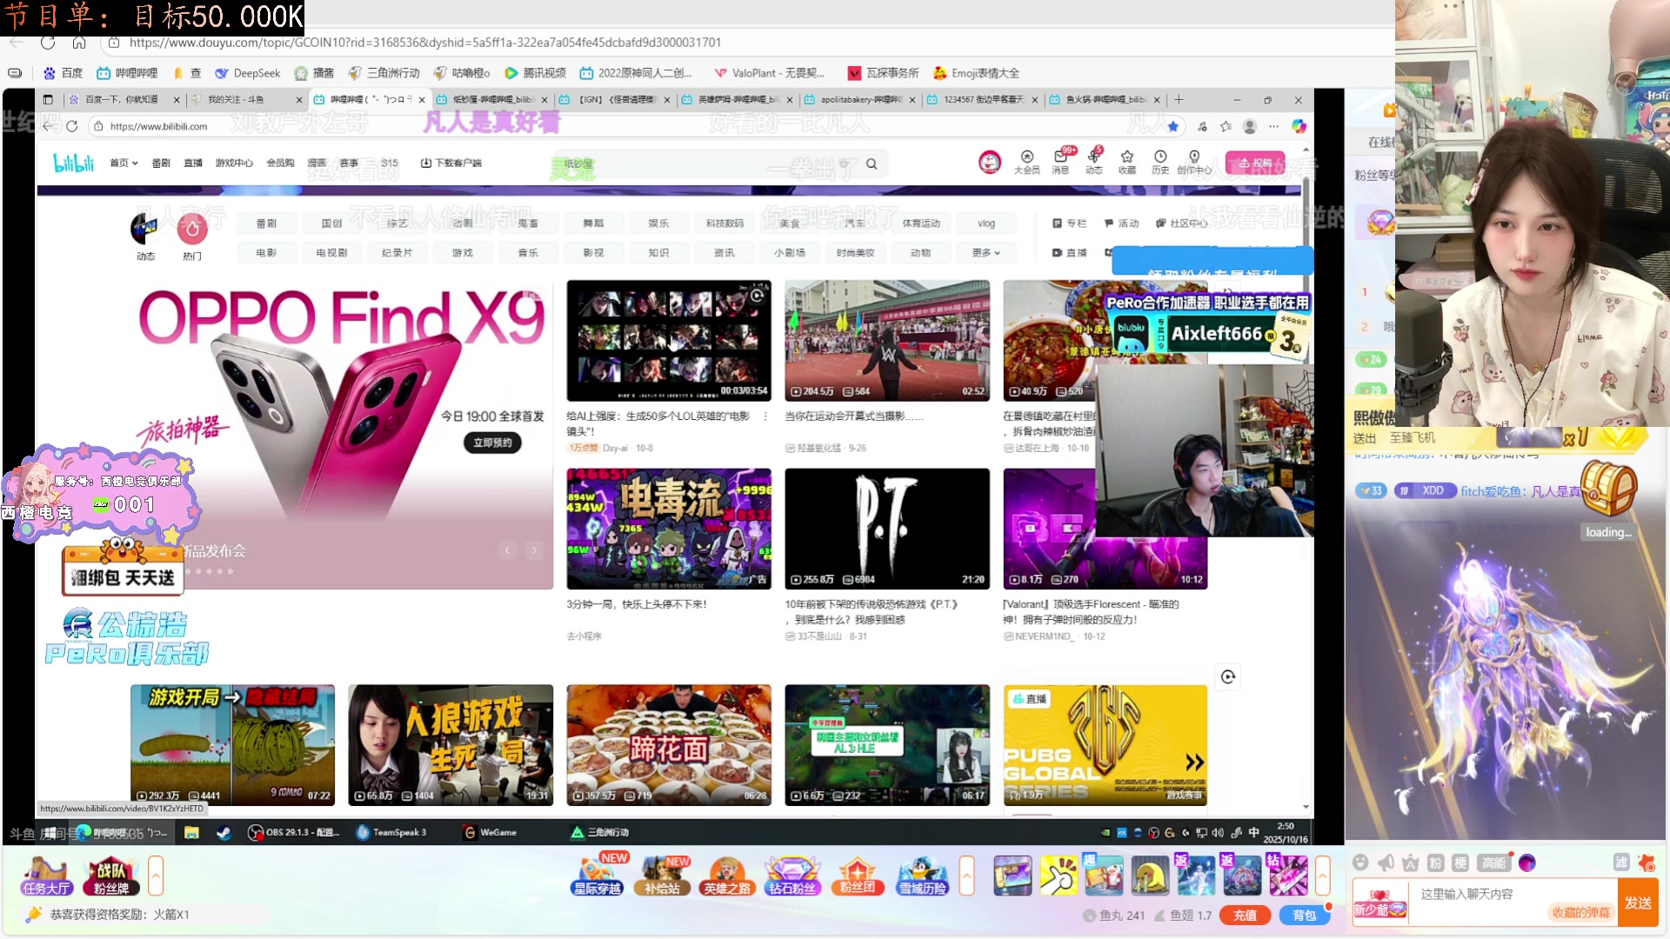Toggle the 高能 high-energy danmaku button
Viewport: 1670px width, 939px height.
[x=1493, y=862]
